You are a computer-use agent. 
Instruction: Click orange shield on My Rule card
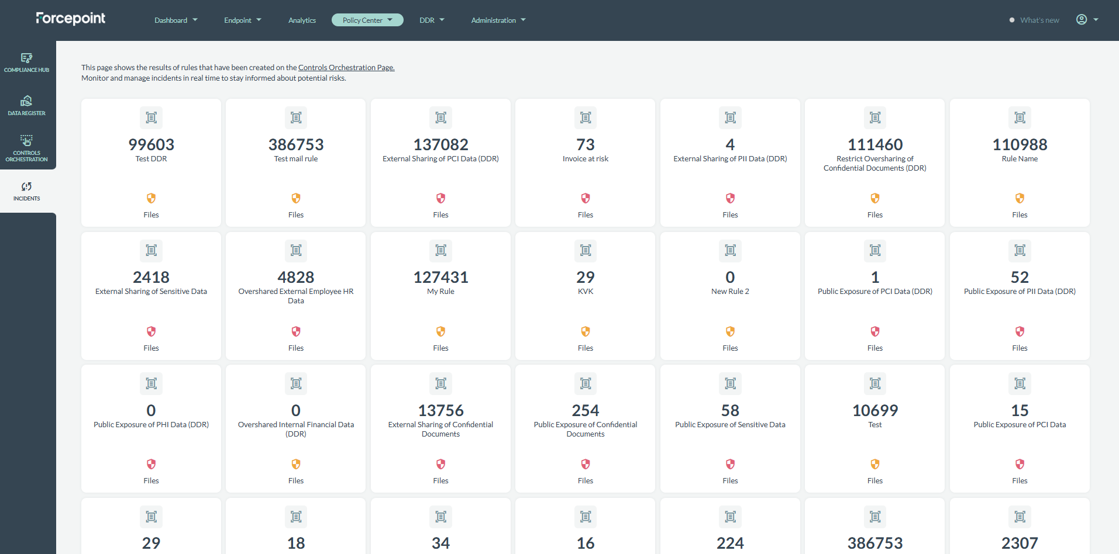441,331
